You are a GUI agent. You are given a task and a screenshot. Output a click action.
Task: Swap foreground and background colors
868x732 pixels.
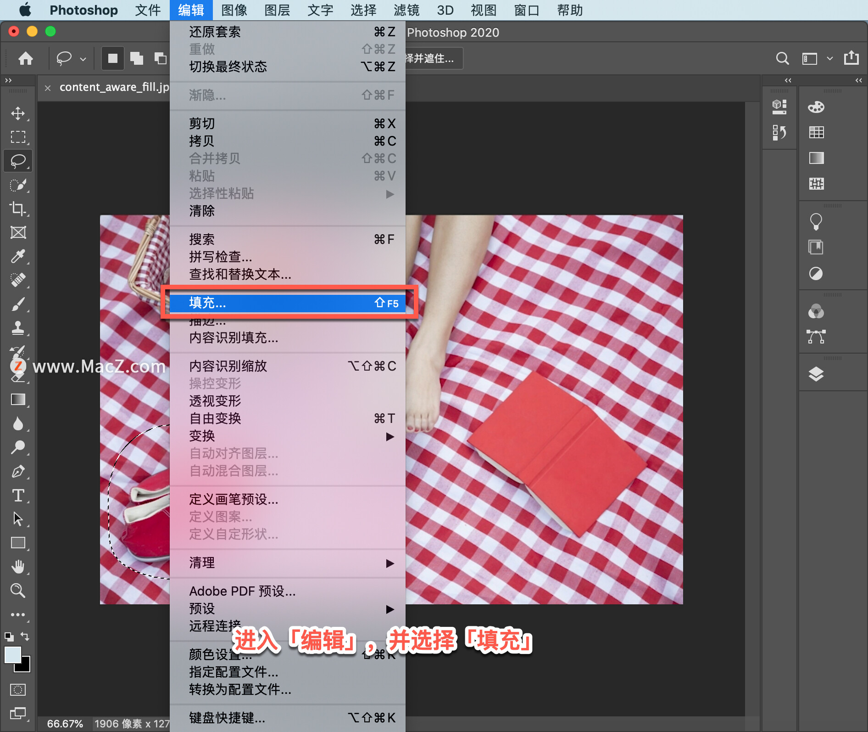click(25, 636)
